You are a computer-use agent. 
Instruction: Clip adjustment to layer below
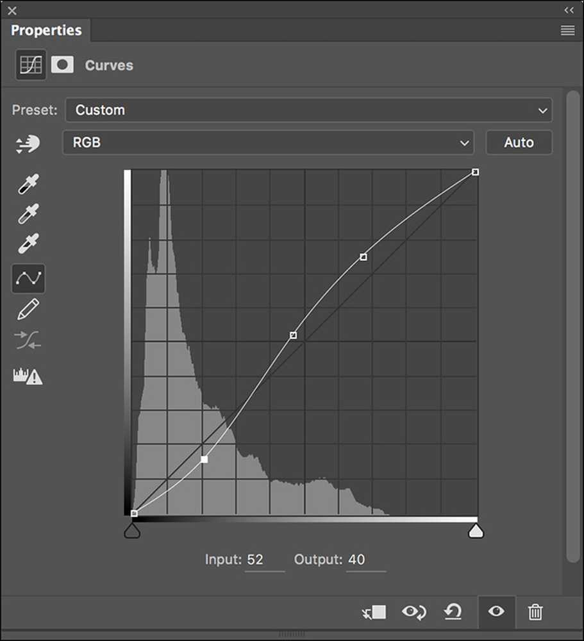point(374,612)
